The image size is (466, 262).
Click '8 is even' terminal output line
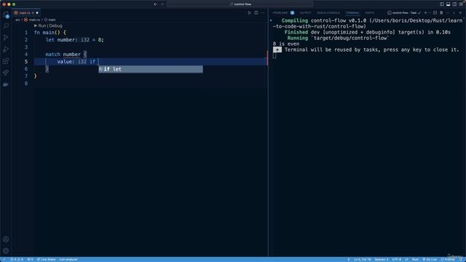click(x=286, y=44)
